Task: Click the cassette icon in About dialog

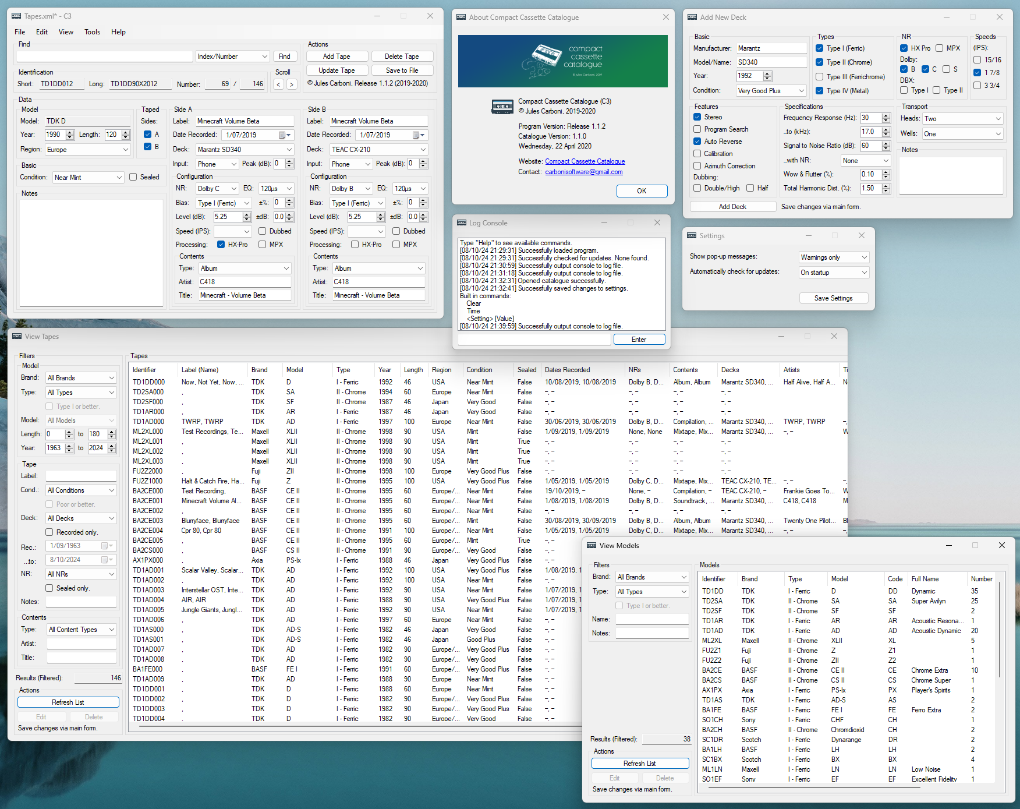Action: pos(502,107)
